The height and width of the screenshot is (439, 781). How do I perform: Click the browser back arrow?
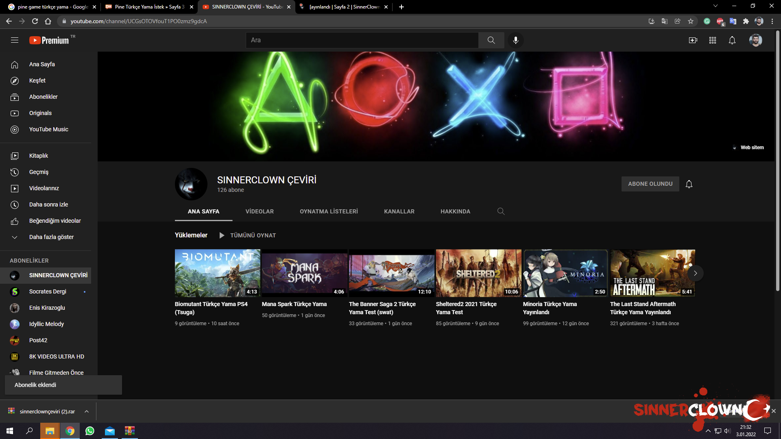[x=9, y=21]
